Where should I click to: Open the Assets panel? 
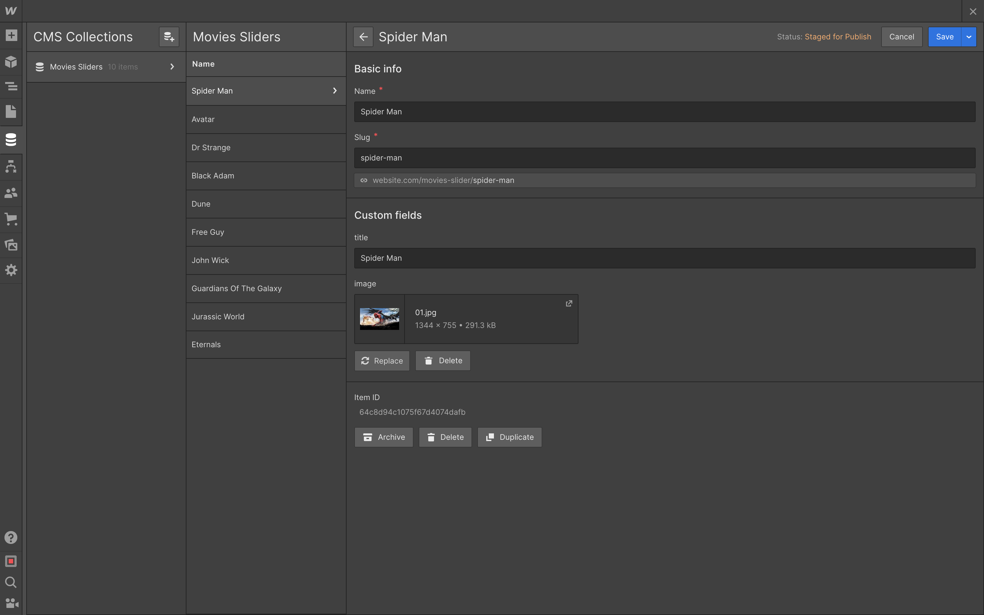[x=11, y=245]
